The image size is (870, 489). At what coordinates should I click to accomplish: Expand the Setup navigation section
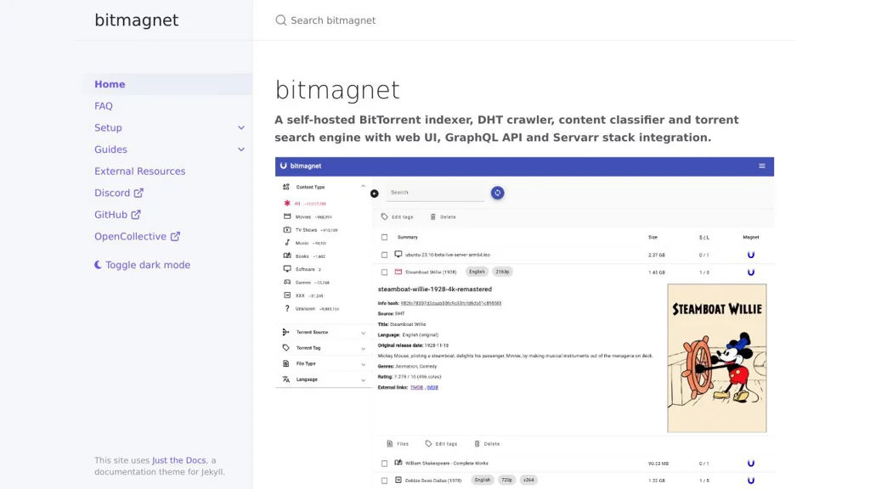tap(241, 128)
